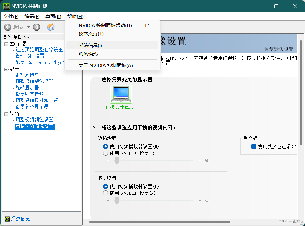Open 调整桌面颜色设置 tree item
The height and width of the screenshot is (226, 305).
tap(34, 81)
